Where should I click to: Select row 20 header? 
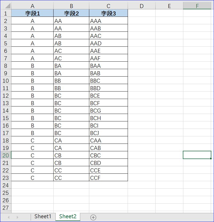point(6,155)
